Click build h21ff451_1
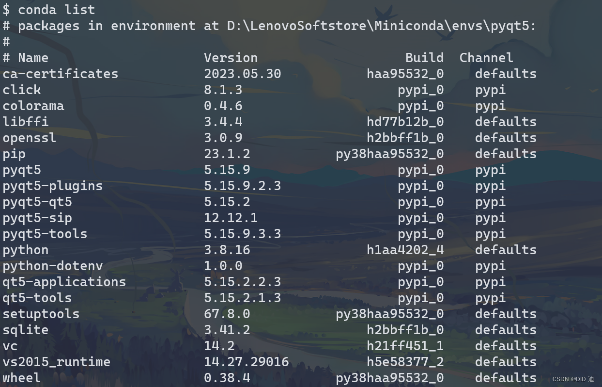This screenshot has height=387, width=602. 405,345
